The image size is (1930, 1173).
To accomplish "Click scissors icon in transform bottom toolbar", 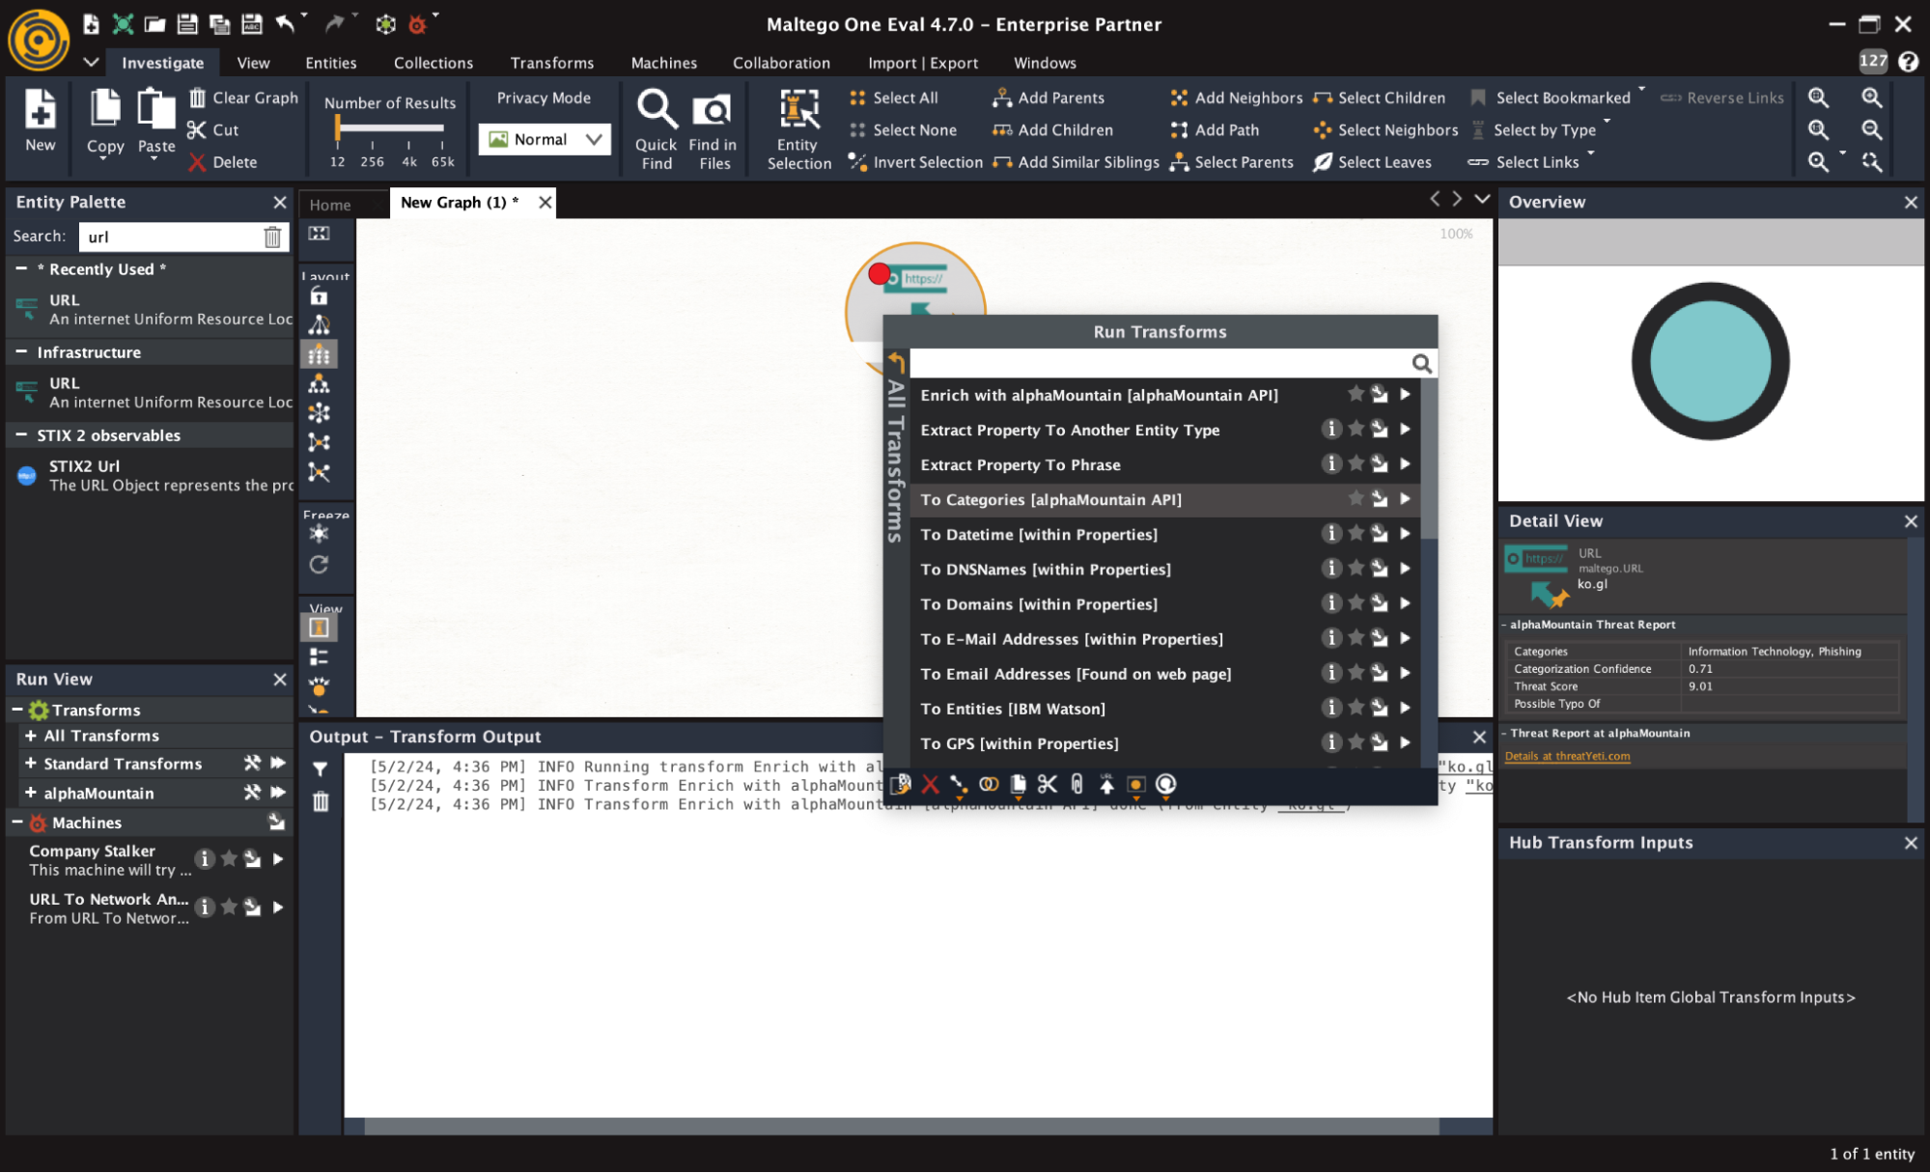I will point(1048,784).
